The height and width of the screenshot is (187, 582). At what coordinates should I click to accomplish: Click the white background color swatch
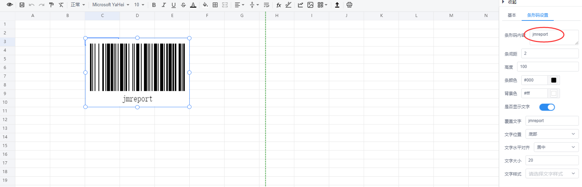point(554,93)
